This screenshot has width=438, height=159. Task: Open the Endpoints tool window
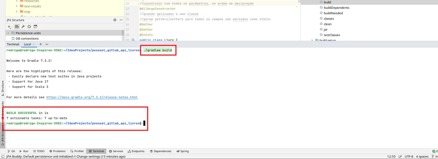tap(135, 151)
